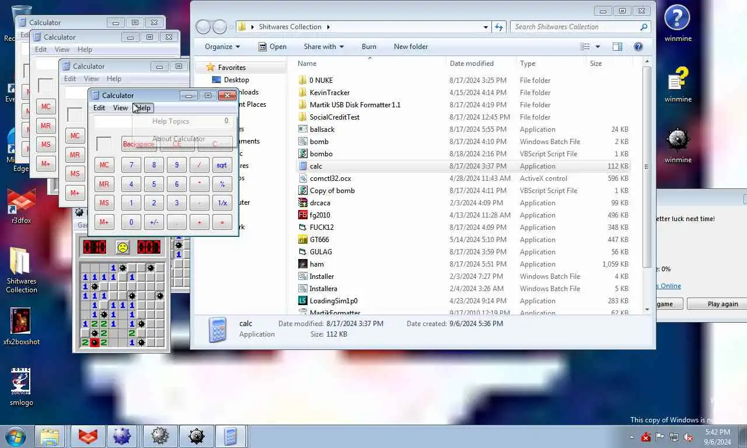Viewport: 747px width, 448px height.
Task: Sort by the Date modified column
Action: [481, 64]
